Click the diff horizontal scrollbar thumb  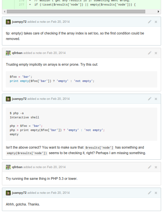coord(76,12)
